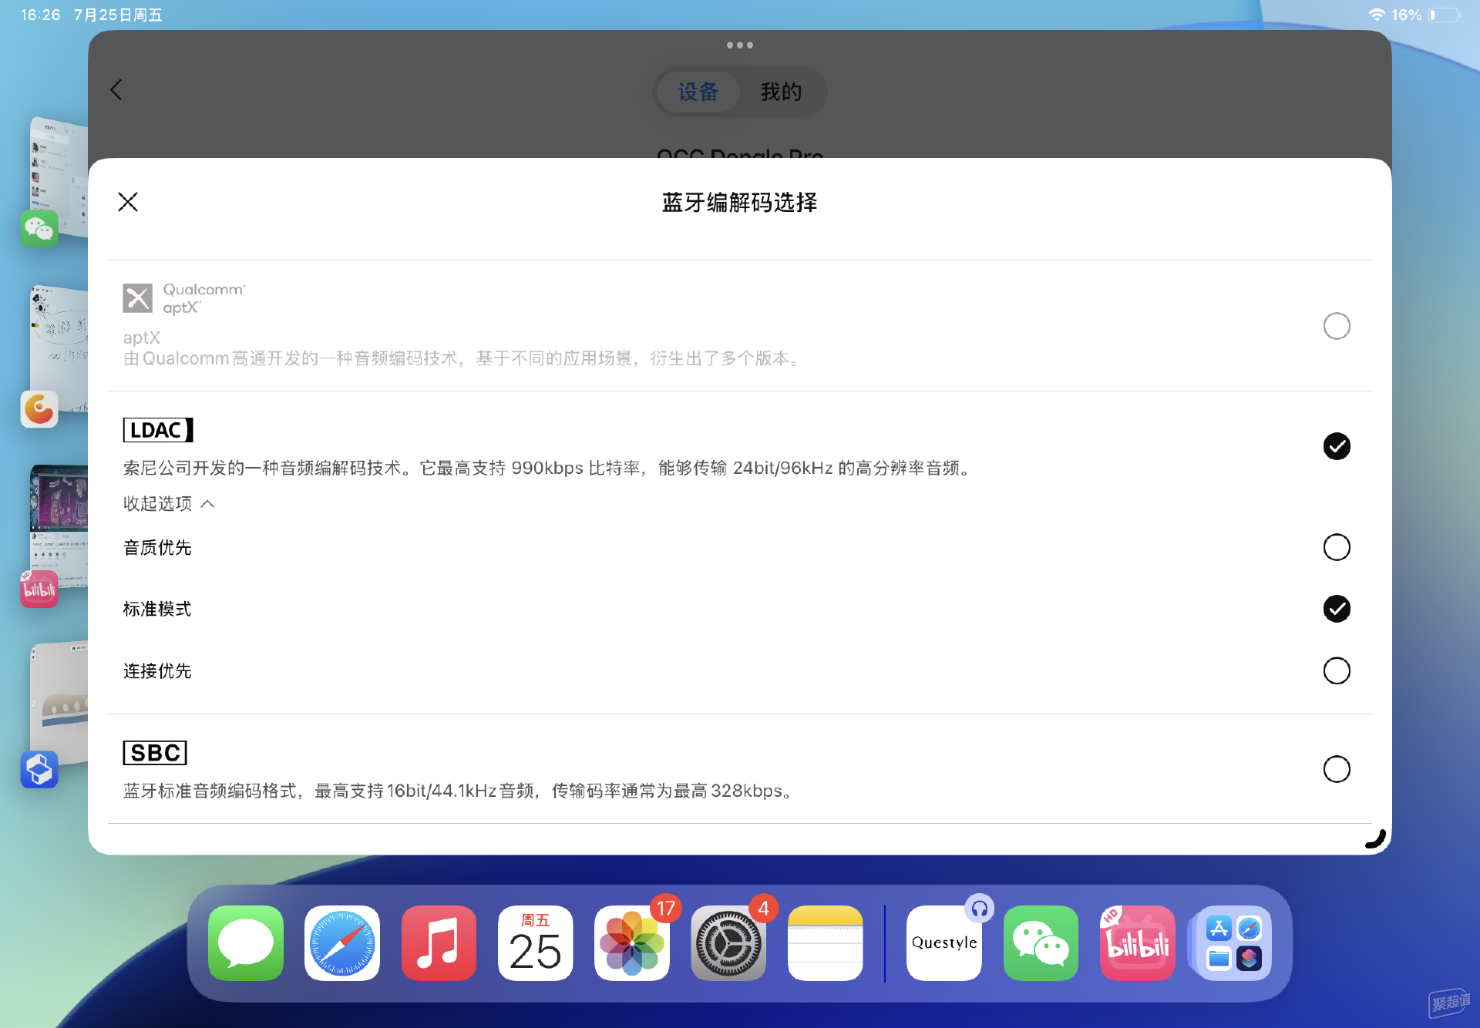The height and width of the screenshot is (1028, 1480).
Task: Select the SBC codec radio button
Action: pyautogui.click(x=1337, y=769)
